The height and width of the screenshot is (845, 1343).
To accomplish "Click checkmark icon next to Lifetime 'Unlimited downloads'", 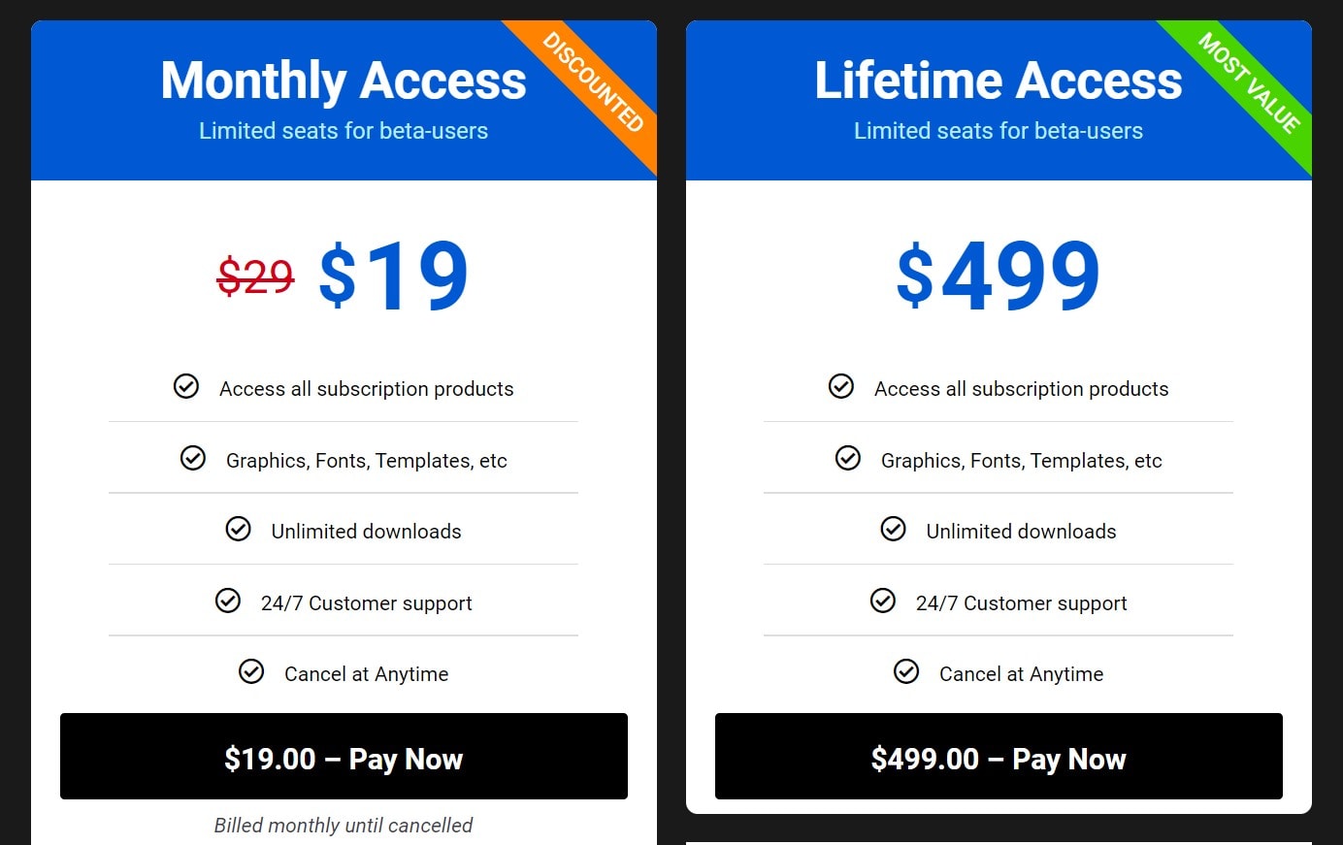I will pyautogui.click(x=893, y=529).
